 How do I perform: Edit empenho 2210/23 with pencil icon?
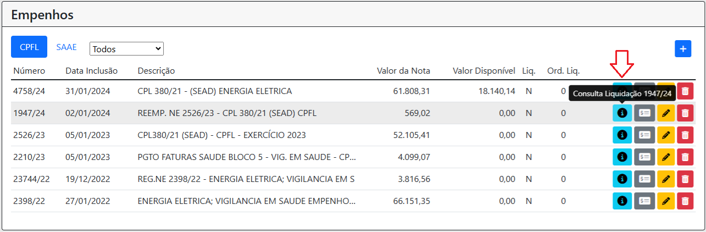(x=666, y=157)
